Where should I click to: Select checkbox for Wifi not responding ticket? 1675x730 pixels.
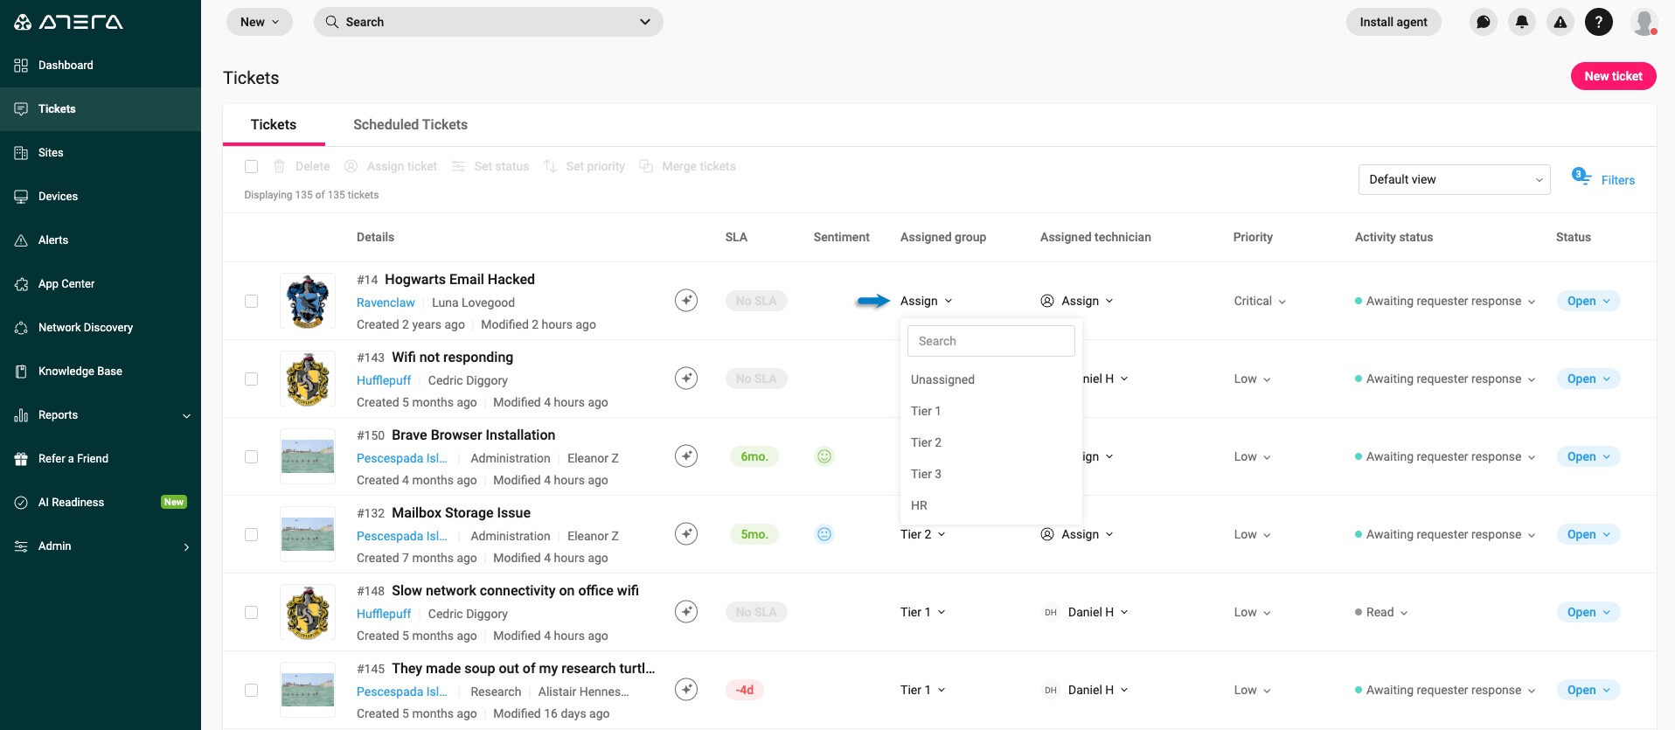pos(252,379)
